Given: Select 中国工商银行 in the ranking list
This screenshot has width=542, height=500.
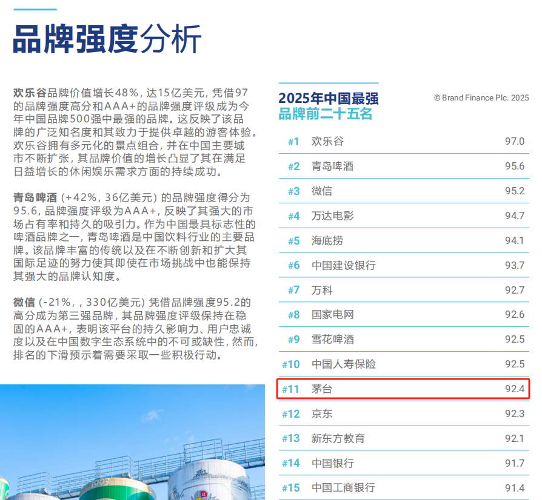Looking at the screenshot, I should click(x=344, y=488).
